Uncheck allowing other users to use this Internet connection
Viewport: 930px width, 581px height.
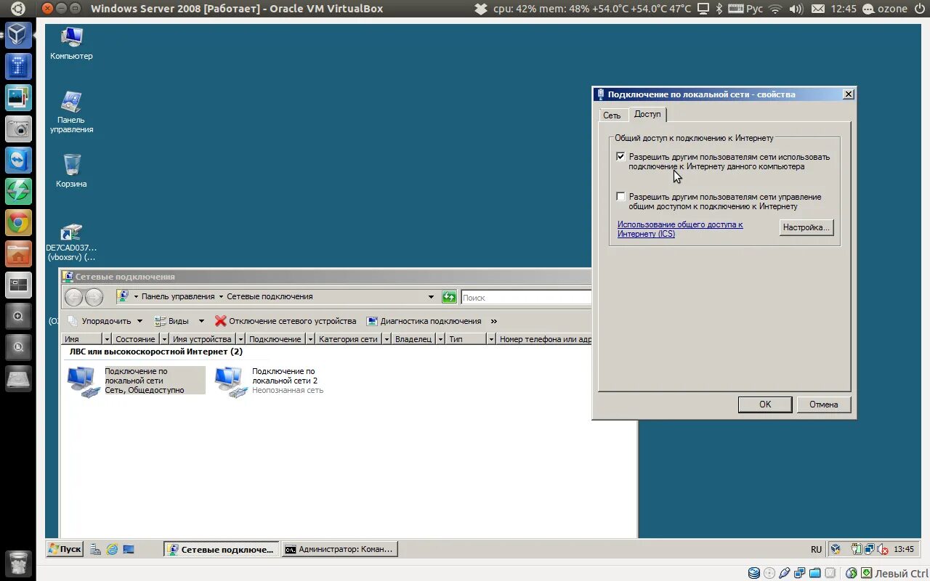620,156
